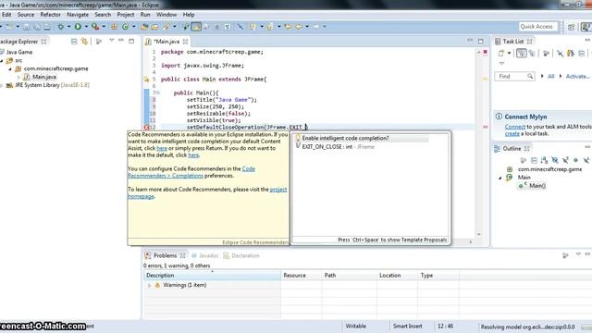Open the Refactor menu
This screenshot has width=592, height=333.
coord(50,15)
